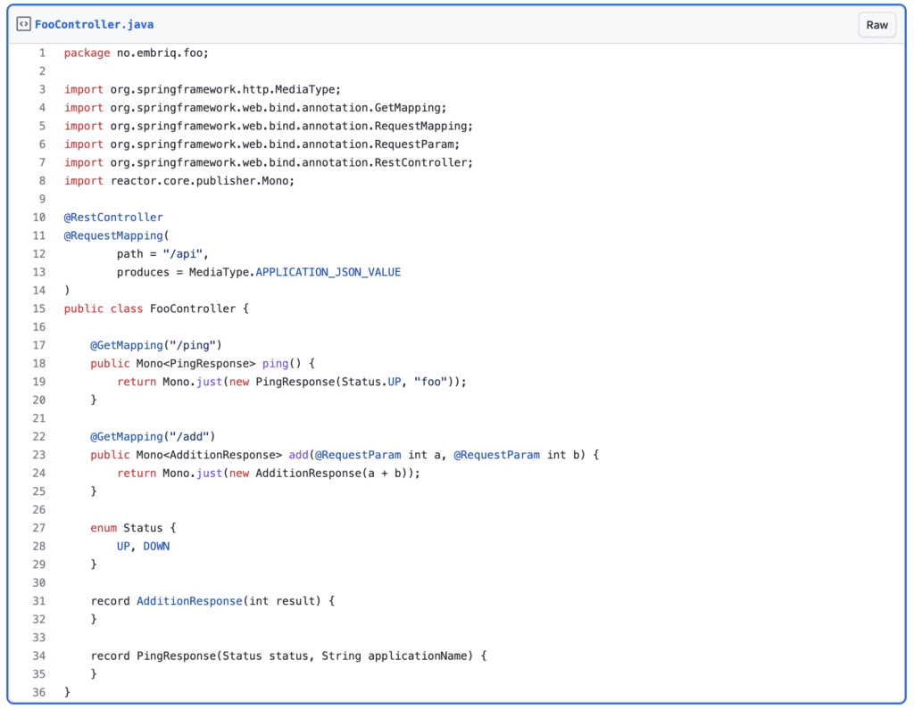Click the UP enum constant on line 28
914x709 pixels.
pyautogui.click(x=123, y=545)
